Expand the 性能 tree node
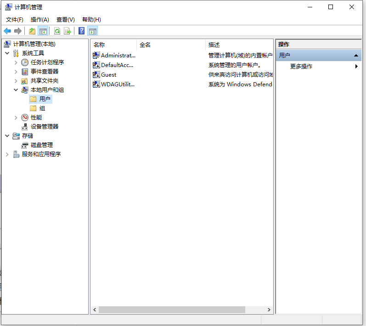Screen dimensions: 366x326 16,118
